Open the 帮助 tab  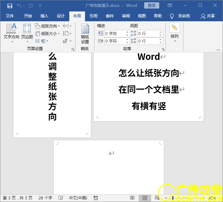click(158, 16)
